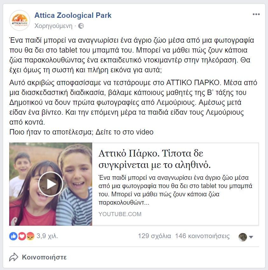This screenshot has height=270, width=268.
Task: Open the 3,9 χιλ. reactions count
Action: pos(47,236)
